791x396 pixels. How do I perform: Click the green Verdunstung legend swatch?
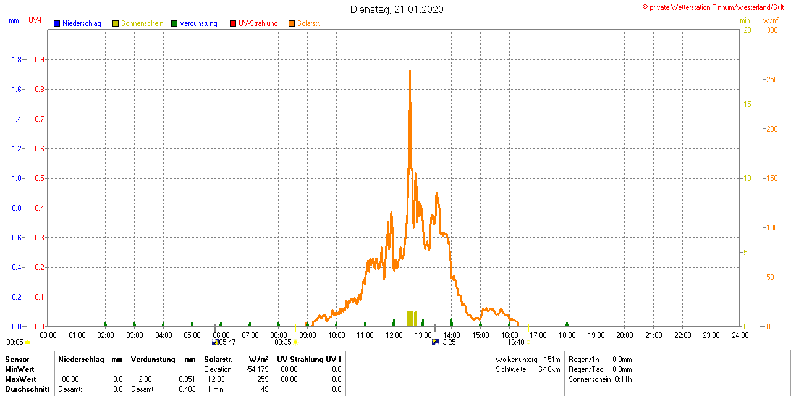click(174, 23)
